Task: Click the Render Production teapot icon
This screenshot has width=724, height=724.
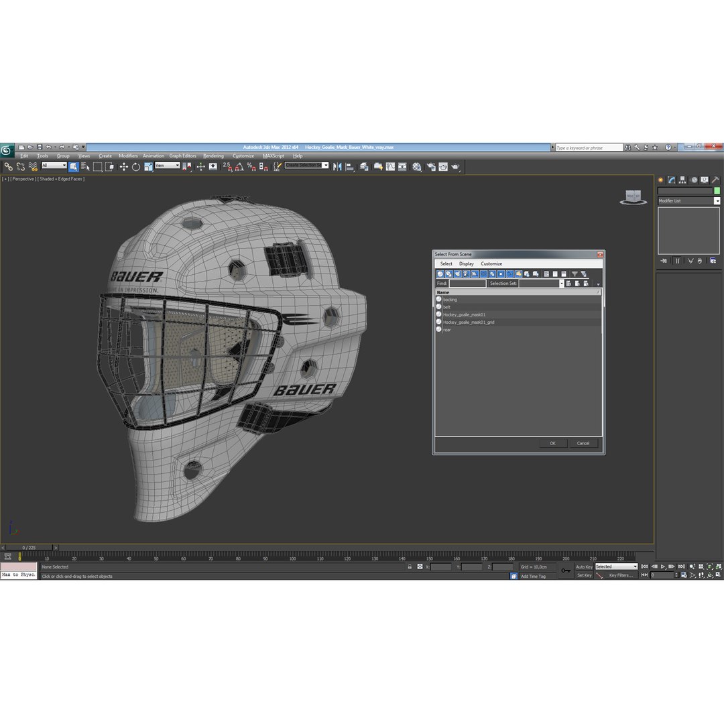Action: pyautogui.click(x=455, y=167)
